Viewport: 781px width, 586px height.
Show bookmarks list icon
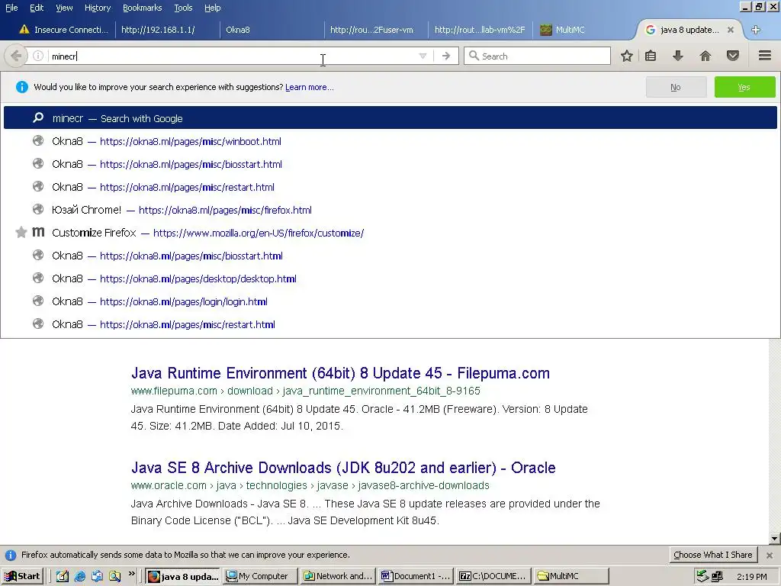[651, 56]
